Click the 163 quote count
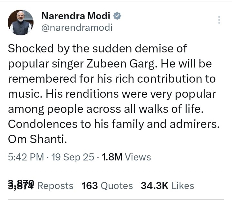 tap(90, 186)
